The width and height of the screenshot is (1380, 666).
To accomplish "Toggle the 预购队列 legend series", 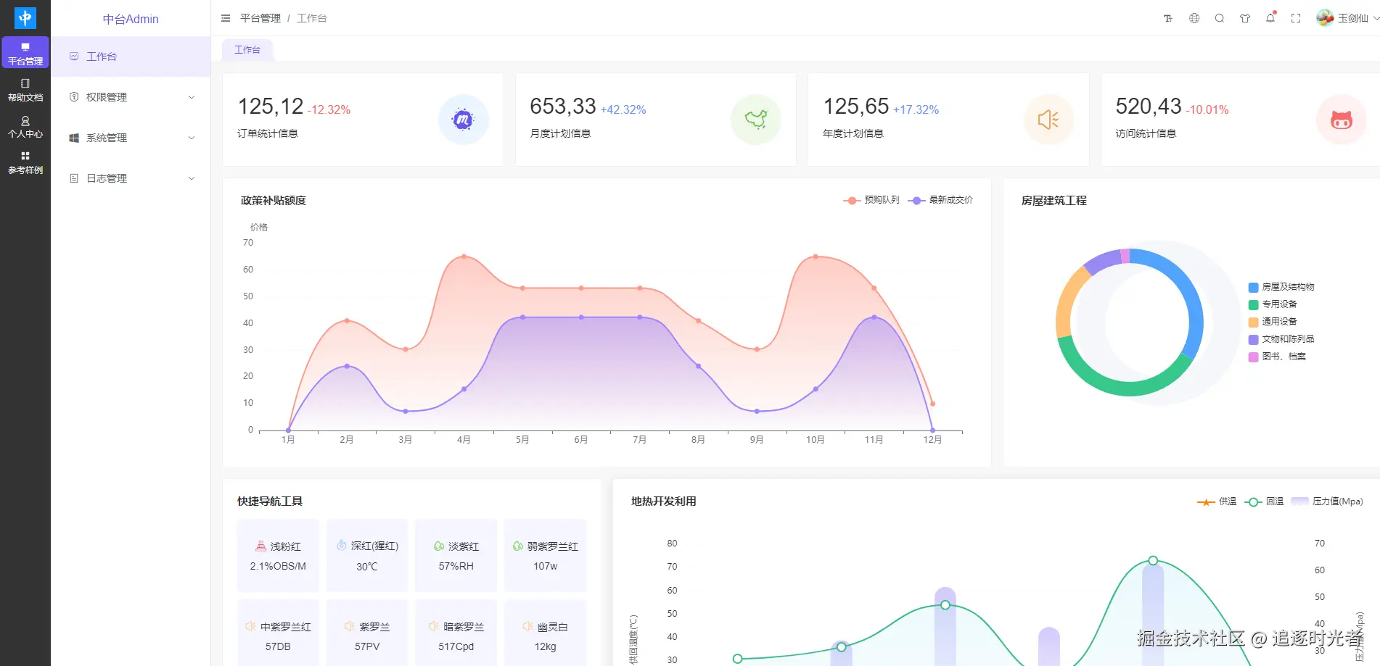I will click(x=871, y=200).
